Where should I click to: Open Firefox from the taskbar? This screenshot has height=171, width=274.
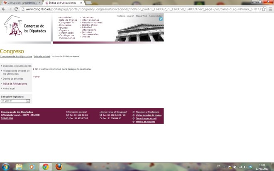(x=59, y=166)
